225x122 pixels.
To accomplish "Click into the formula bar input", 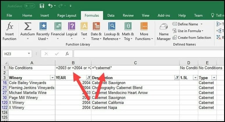I will point(149,54).
